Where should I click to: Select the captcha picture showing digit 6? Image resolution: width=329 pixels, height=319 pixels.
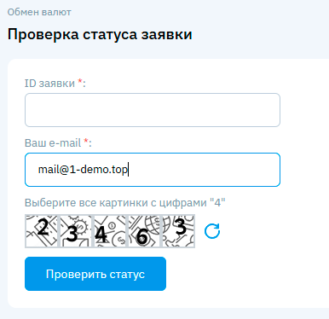tap(144, 231)
